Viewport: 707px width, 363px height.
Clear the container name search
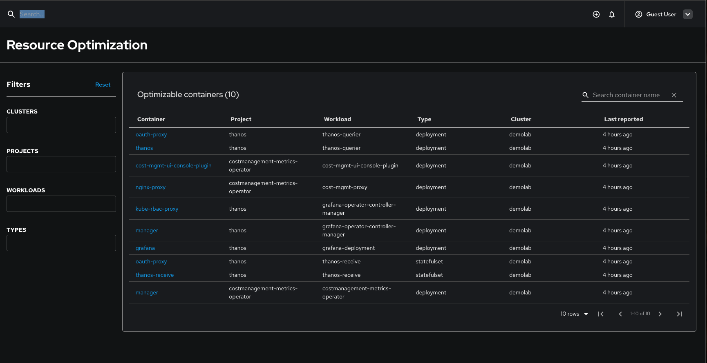674,95
